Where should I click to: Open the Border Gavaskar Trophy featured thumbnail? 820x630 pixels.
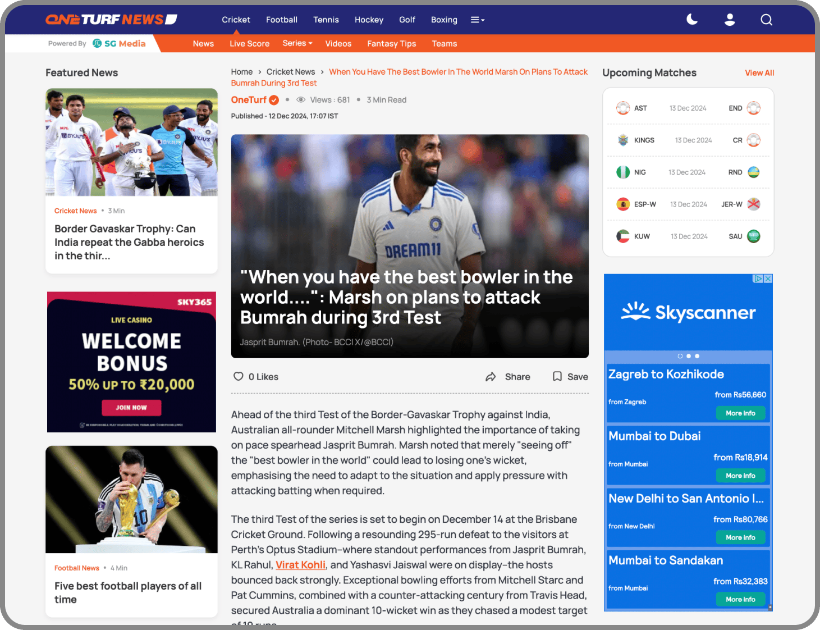coord(131,142)
